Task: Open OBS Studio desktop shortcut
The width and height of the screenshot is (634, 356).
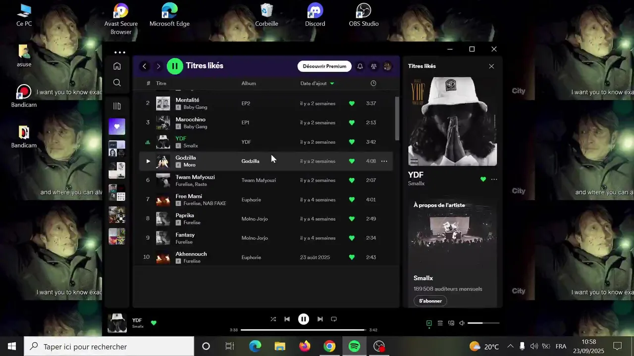Action: click(364, 15)
